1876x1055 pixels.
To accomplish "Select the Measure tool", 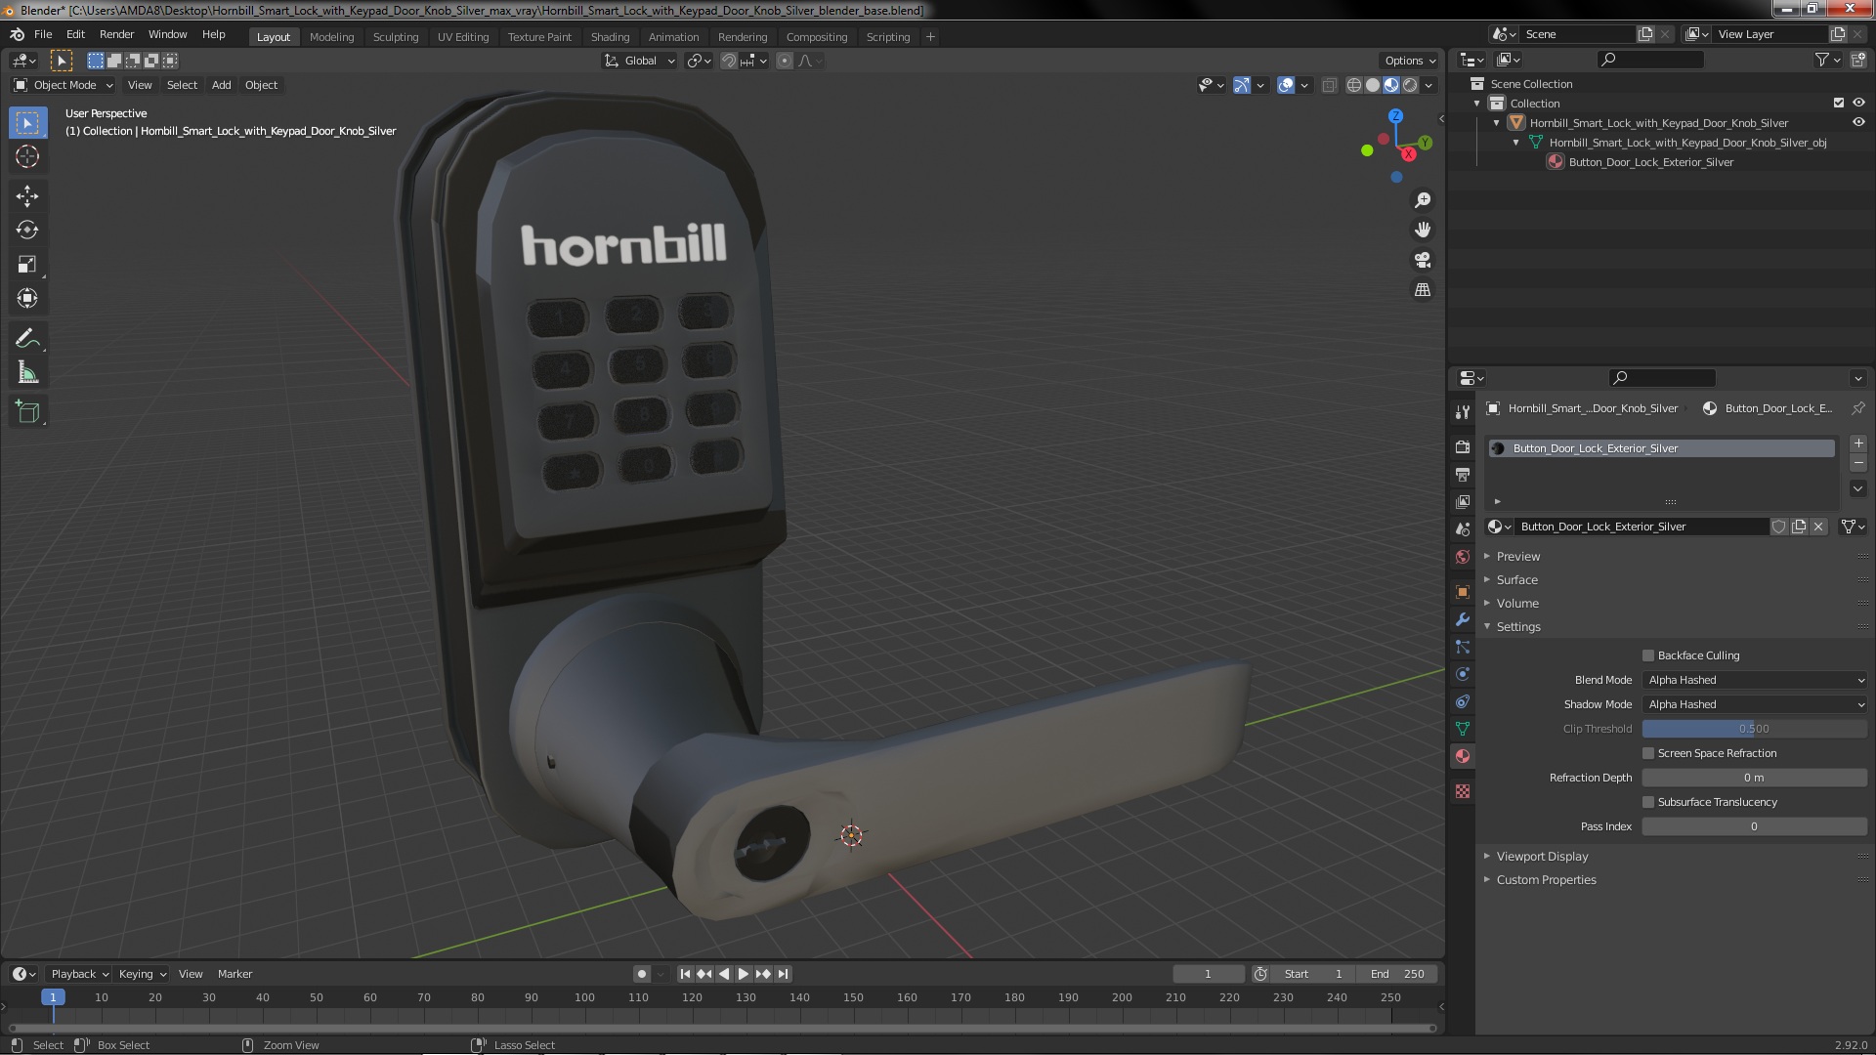I will coord(27,373).
